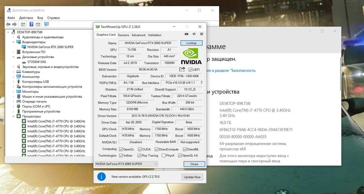Open the Справка menu

(x=54, y=18)
